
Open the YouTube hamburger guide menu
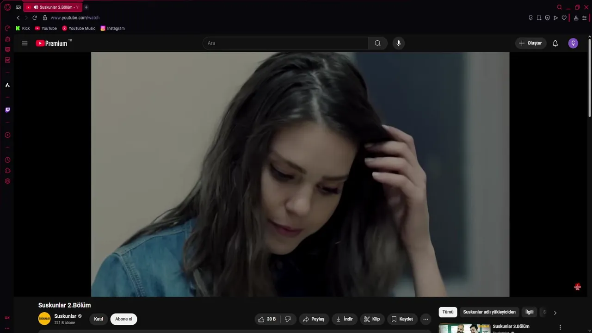(x=25, y=43)
